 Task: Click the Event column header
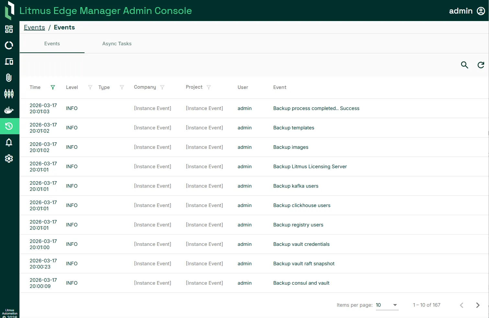point(280,87)
